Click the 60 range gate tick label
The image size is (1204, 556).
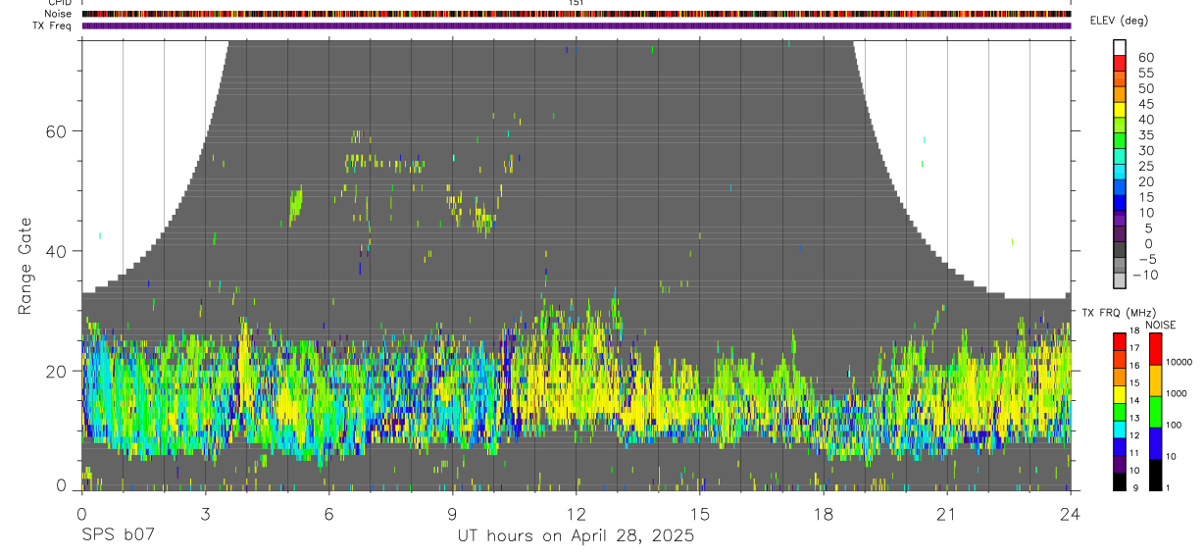(57, 130)
